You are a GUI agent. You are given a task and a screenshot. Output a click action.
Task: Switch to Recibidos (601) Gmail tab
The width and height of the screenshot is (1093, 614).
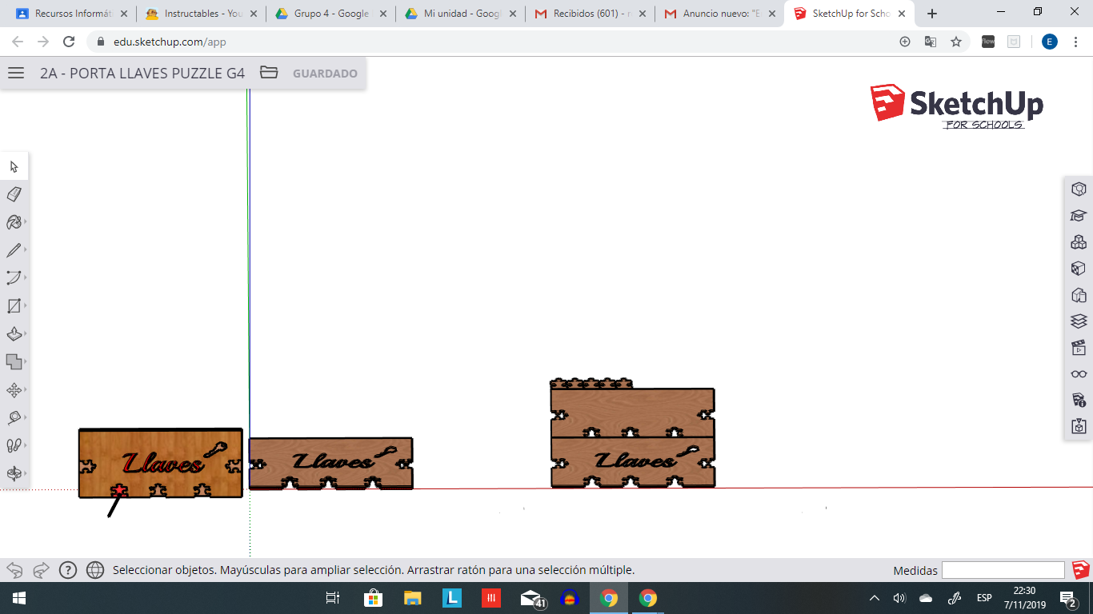click(590, 14)
